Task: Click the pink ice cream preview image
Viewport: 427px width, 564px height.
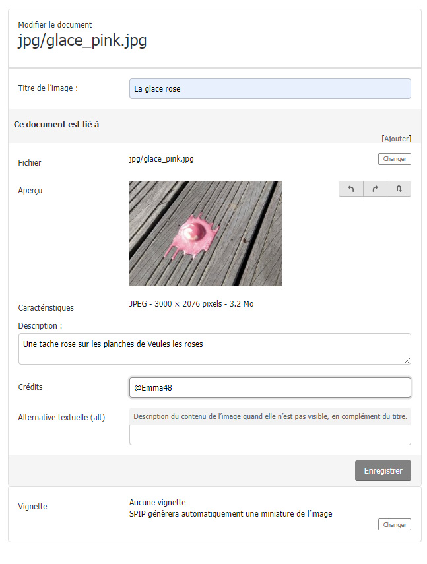Action: coord(205,234)
